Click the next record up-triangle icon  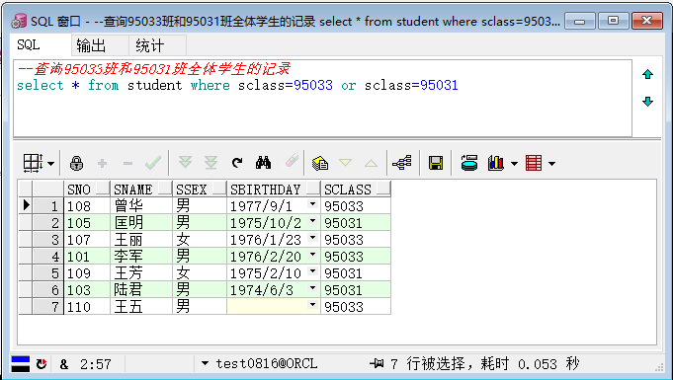pos(371,163)
